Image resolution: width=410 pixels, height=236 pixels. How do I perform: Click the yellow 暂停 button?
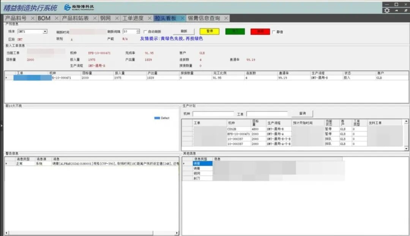tap(210, 31)
